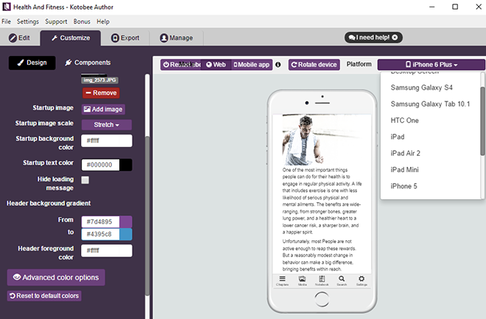Click Advanced color options button
The image size is (486, 319).
(57, 277)
